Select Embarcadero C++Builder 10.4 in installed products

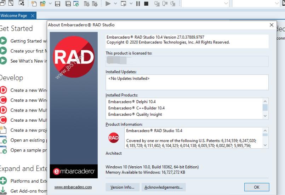tap(136, 108)
